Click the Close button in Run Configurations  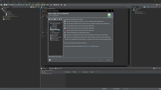coord(108,60)
